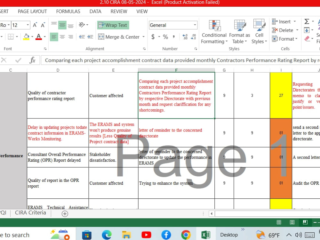This screenshot has width=320, height=240.
Task: Open the Excel taskbar icon
Action: tap(206, 235)
